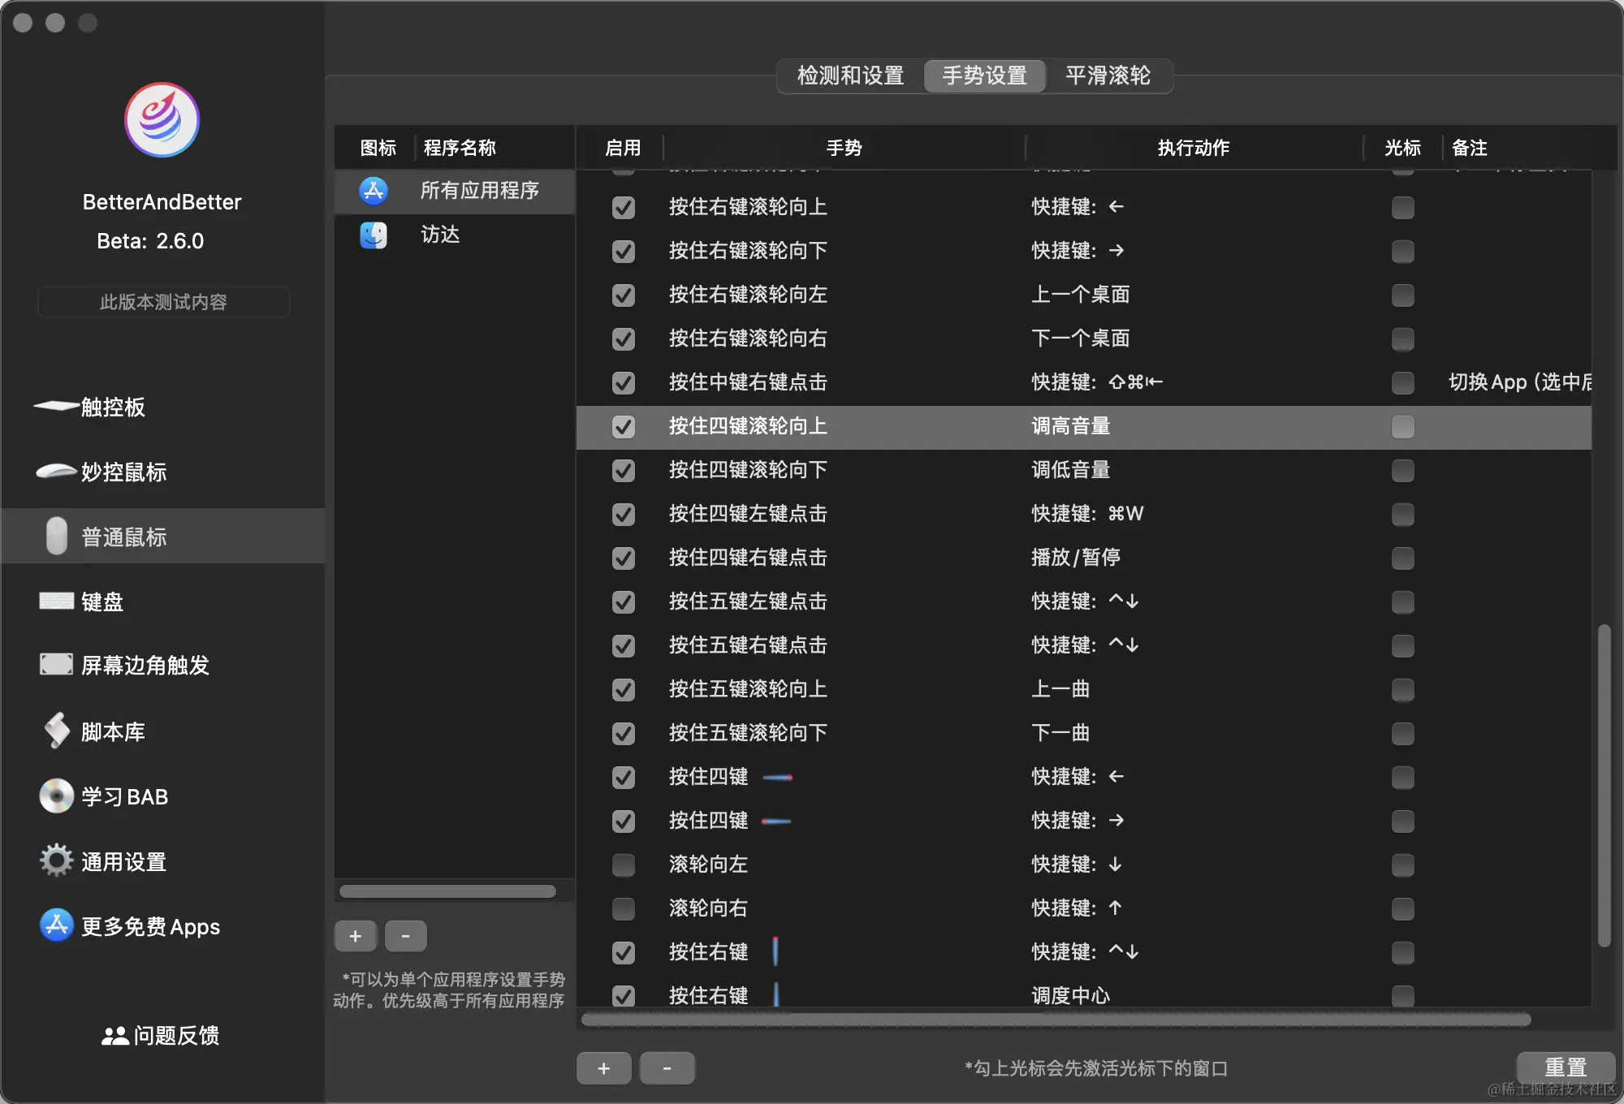Switch to the 检测和设置 tab

850,75
